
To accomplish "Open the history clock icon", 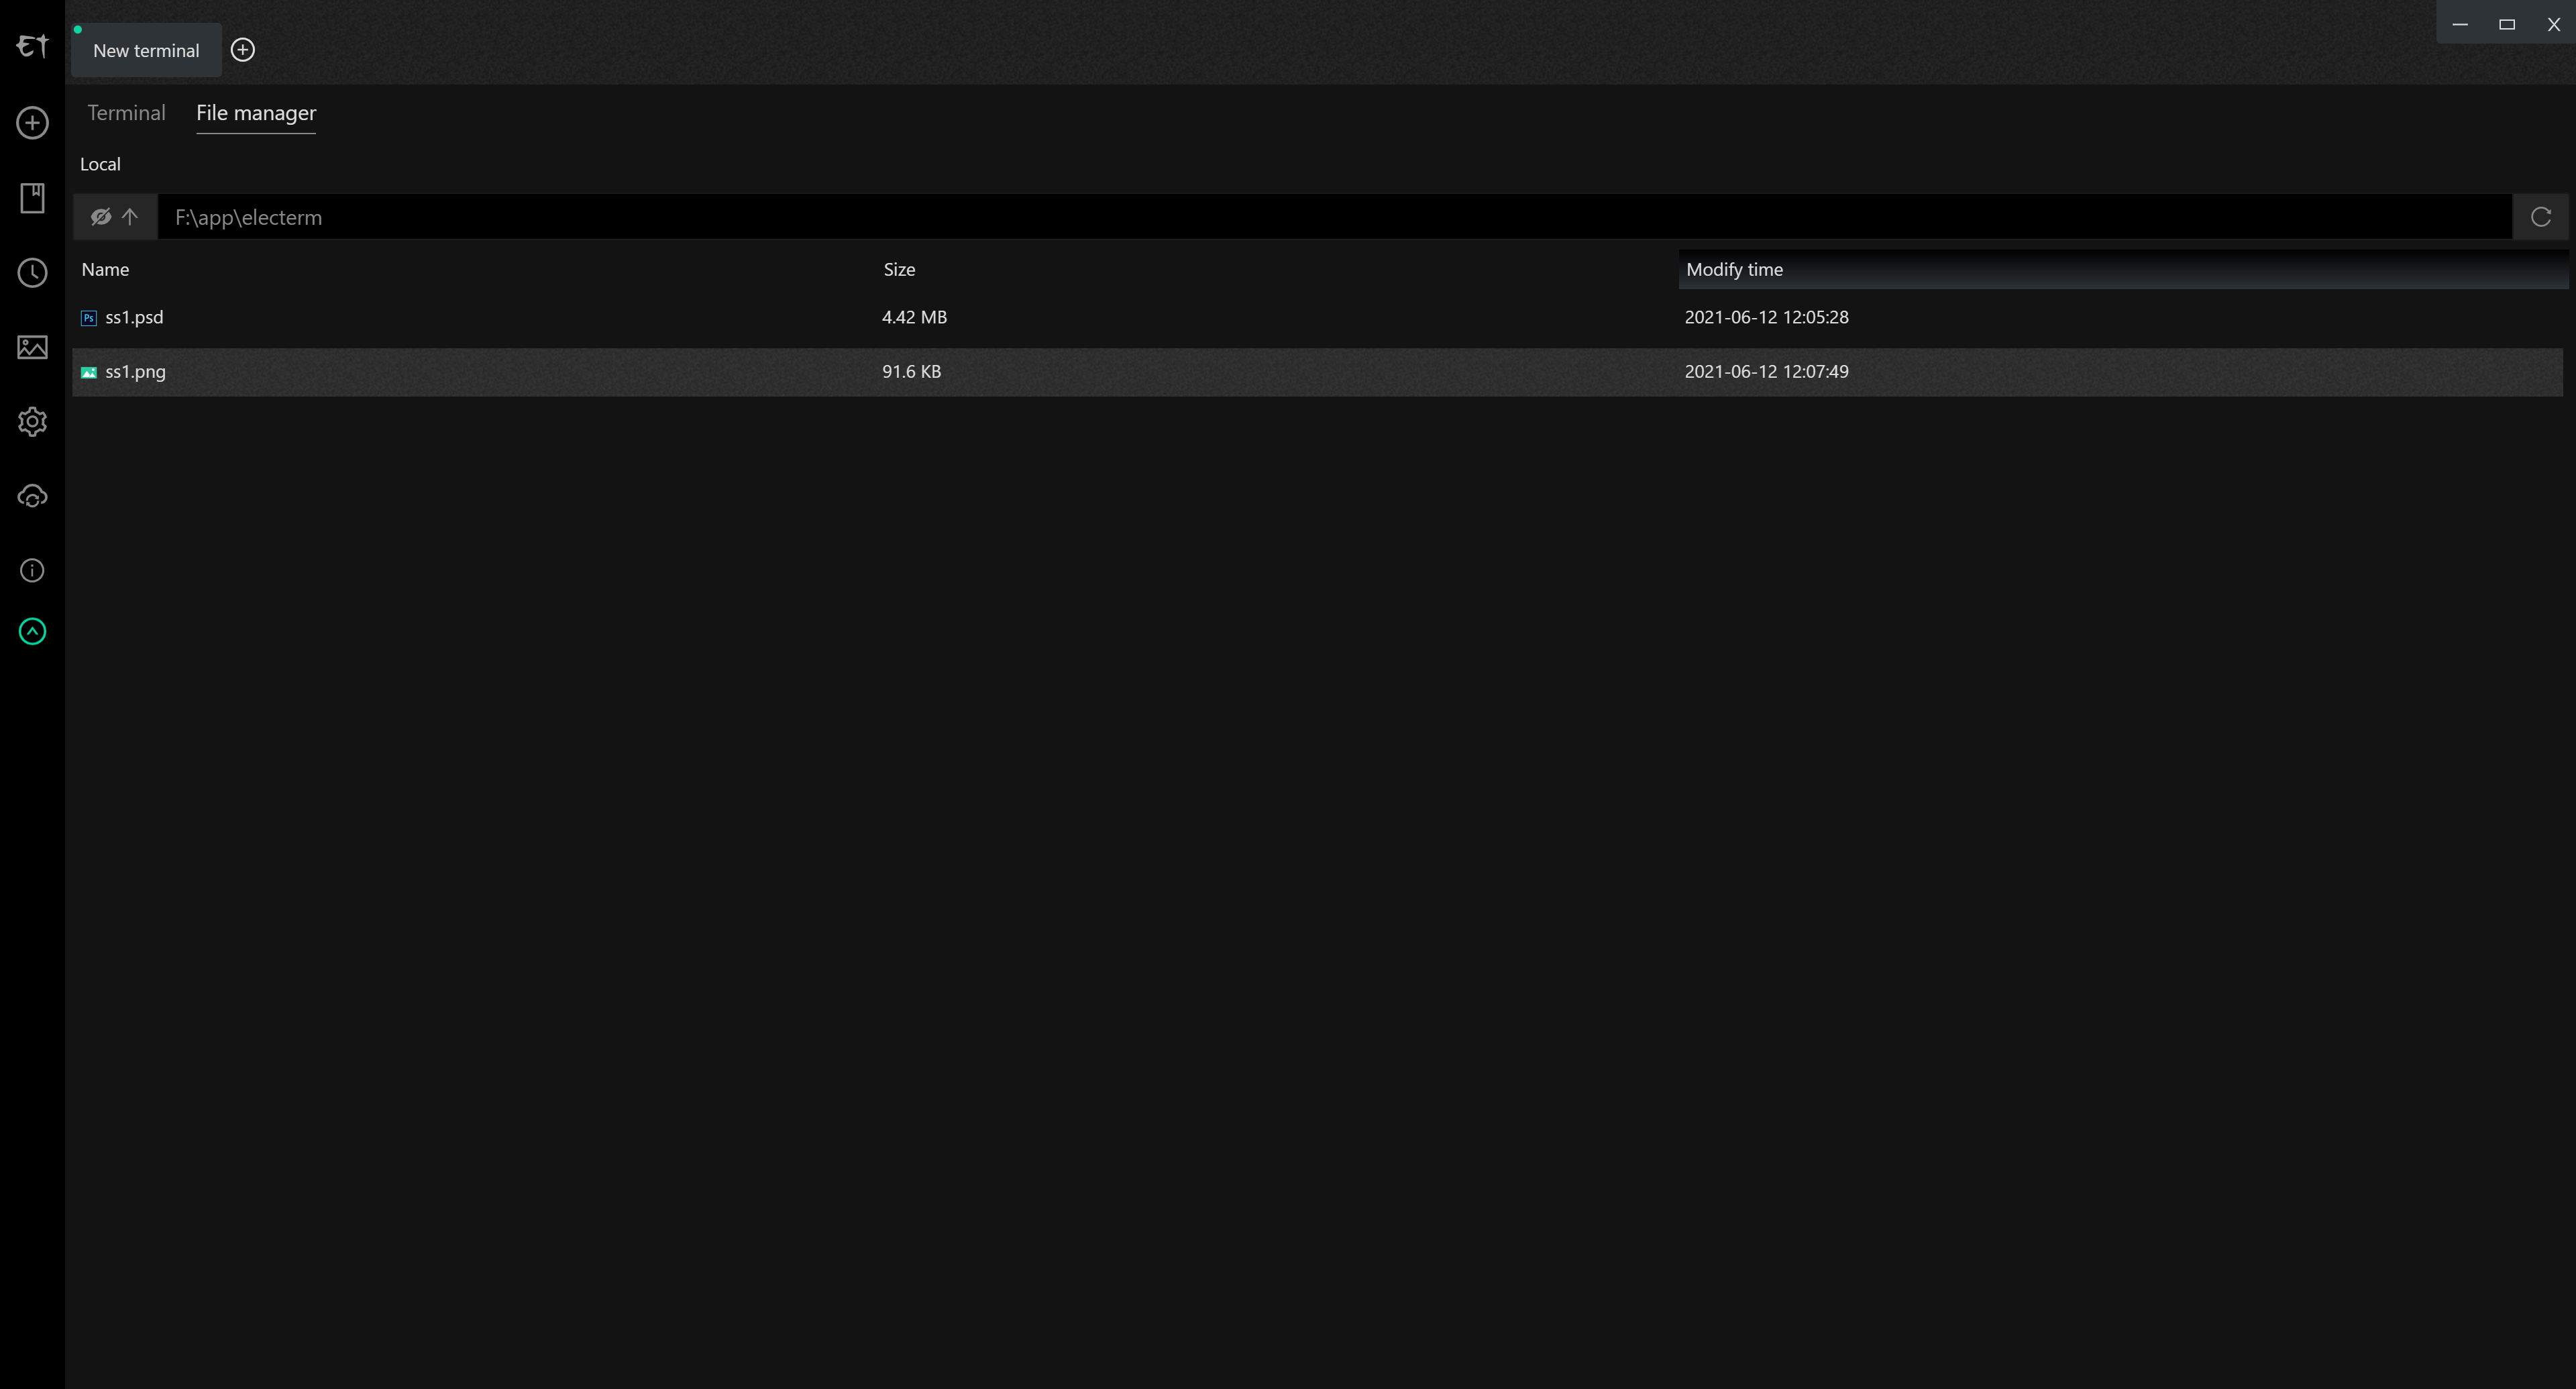I will click(32, 273).
